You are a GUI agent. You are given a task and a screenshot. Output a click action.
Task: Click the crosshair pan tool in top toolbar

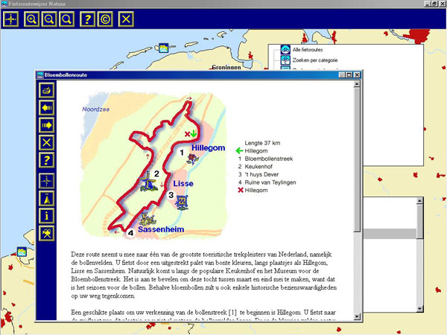13,19
